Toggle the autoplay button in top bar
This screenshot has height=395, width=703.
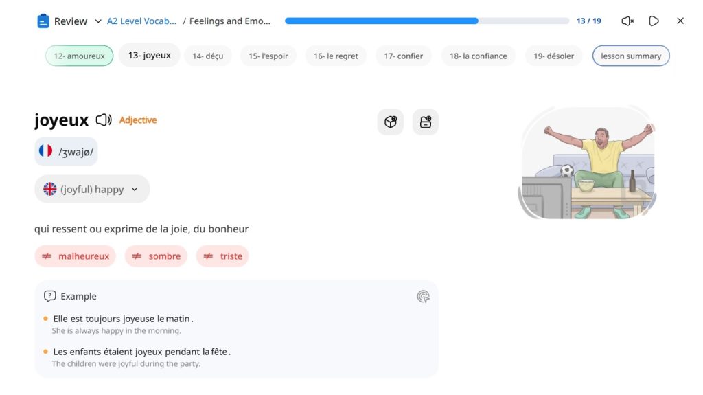click(654, 21)
